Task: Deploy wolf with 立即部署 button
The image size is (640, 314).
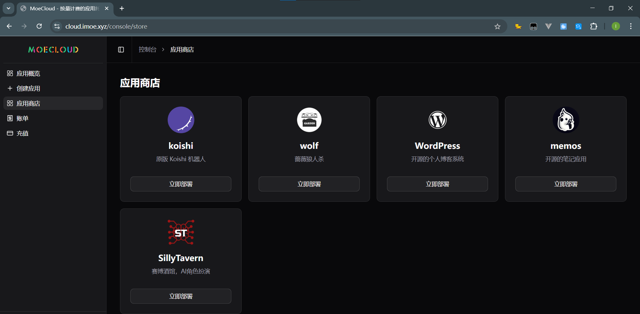Action: (x=309, y=184)
